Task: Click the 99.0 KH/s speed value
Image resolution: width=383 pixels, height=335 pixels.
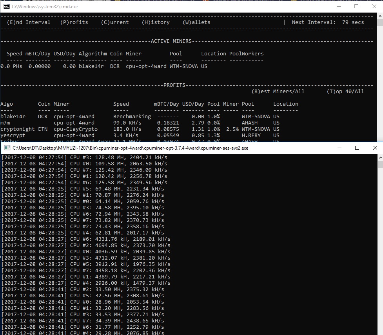Action: (x=127, y=123)
